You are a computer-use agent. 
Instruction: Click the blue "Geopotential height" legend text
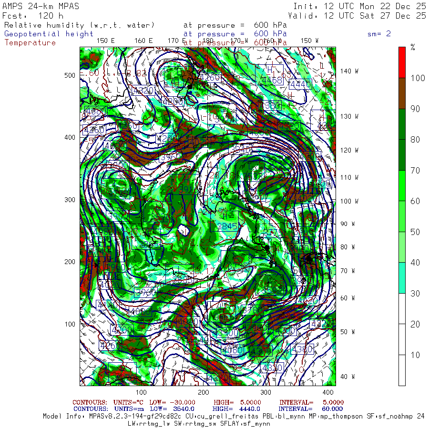[49, 34]
